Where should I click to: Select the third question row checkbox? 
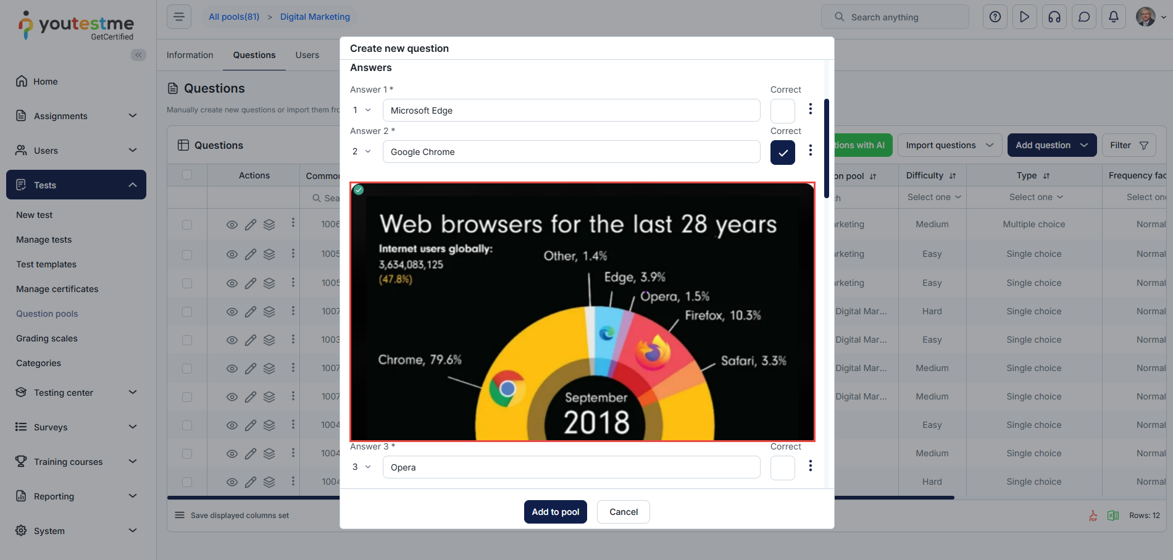(187, 283)
